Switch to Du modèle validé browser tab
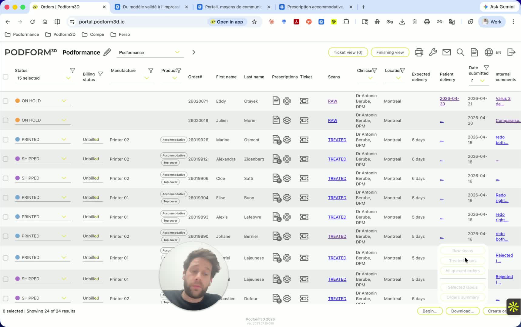Viewport: 521px width, 327px height. [x=151, y=7]
